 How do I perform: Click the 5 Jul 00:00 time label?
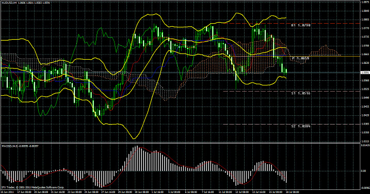pyautogui.click(x=174, y=192)
